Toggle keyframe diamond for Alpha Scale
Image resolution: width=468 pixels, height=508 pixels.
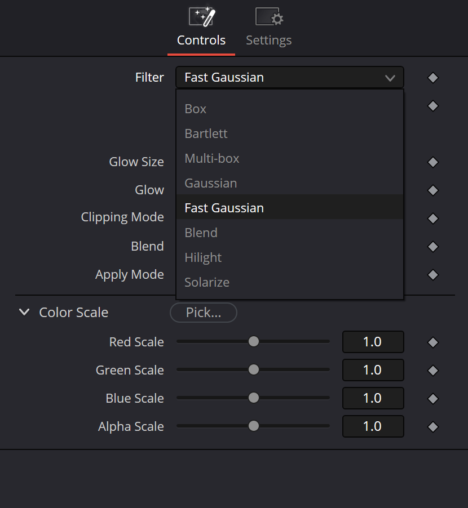click(433, 427)
